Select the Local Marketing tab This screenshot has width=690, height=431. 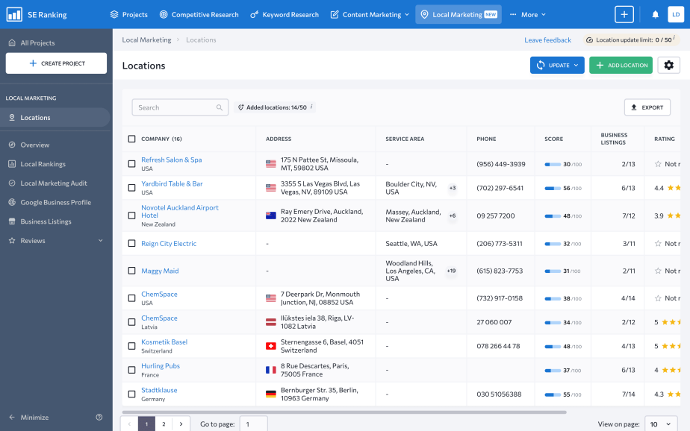coord(459,14)
